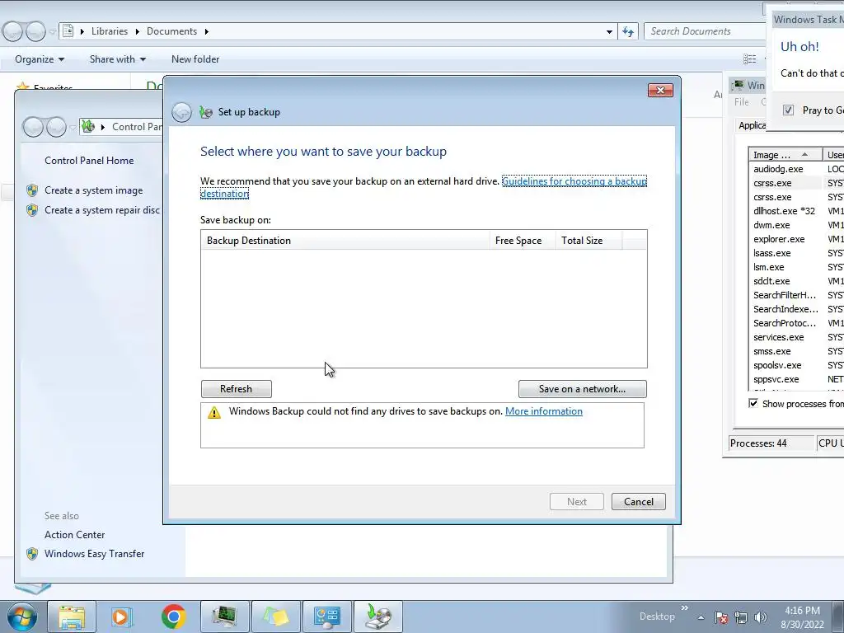Open Action Center link under See also
Screen dimensions: 844x633
pyautogui.click(x=75, y=535)
